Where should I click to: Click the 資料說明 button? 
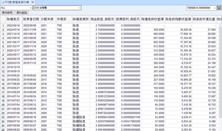pyautogui.click(x=7, y=12)
